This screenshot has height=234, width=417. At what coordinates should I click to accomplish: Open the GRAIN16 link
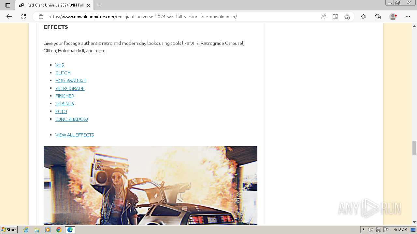click(65, 104)
